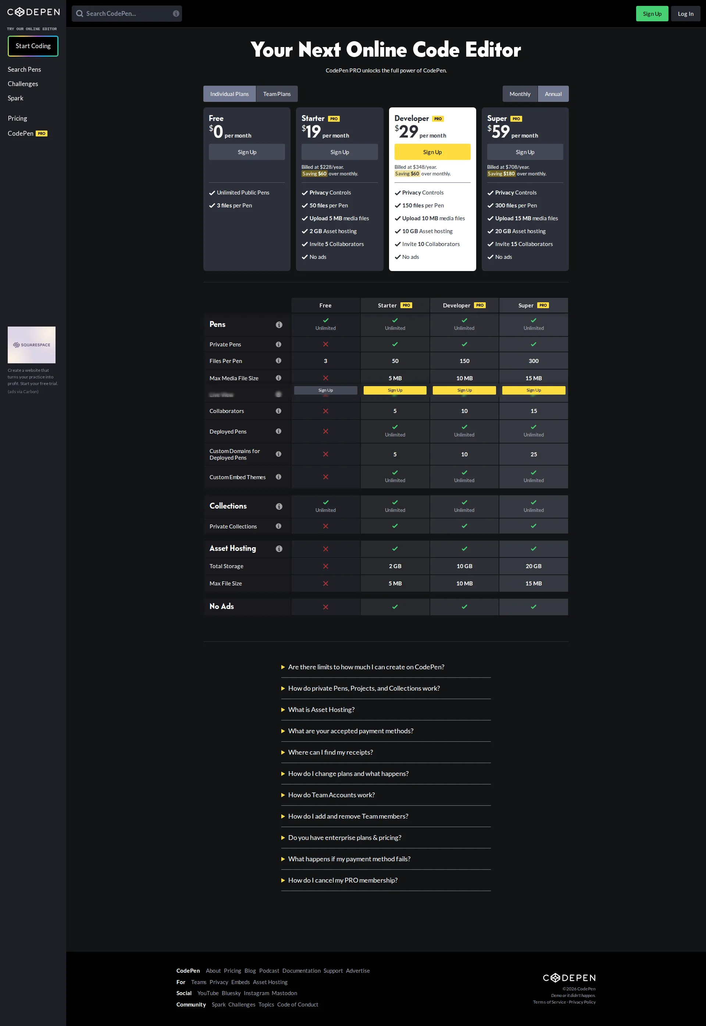The height and width of the screenshot is (1026, 706).
Task: Click the info icon next to Asset Hosting heading
Action: click(279, 549)
